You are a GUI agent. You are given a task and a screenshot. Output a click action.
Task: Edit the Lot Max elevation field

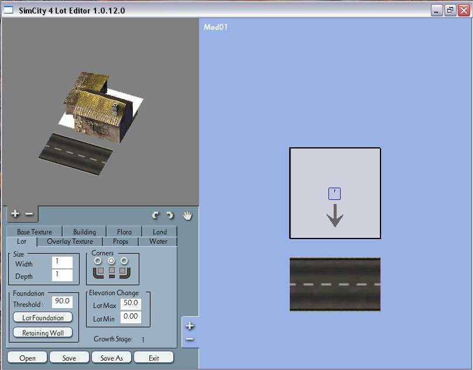[131, 304]
